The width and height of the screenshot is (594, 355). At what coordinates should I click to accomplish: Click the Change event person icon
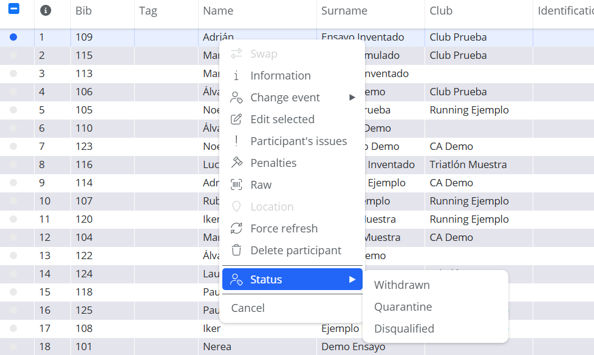tap(236, 98)
